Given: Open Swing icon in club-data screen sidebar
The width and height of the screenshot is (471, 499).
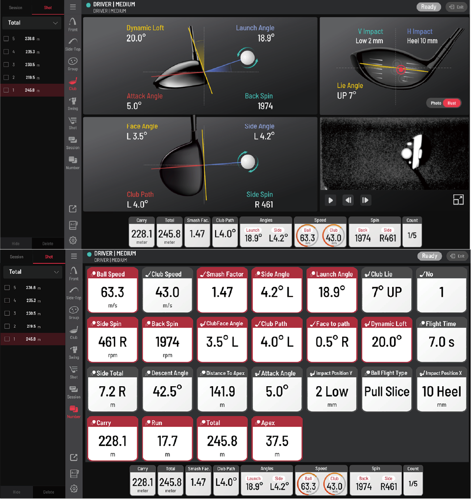Looking at the screenshot, I should pyautogui.click(x=73, y=104).
